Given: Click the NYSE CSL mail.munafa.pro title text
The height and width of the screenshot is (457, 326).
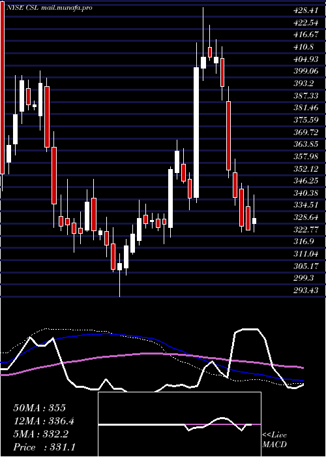Looking at the screenshot, I should [50, 8].
